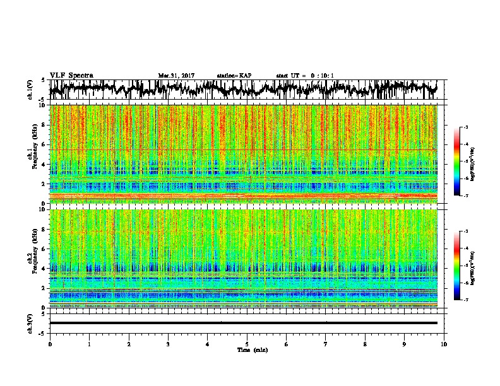Click the time axis tick label "2"

pos(129,344)
